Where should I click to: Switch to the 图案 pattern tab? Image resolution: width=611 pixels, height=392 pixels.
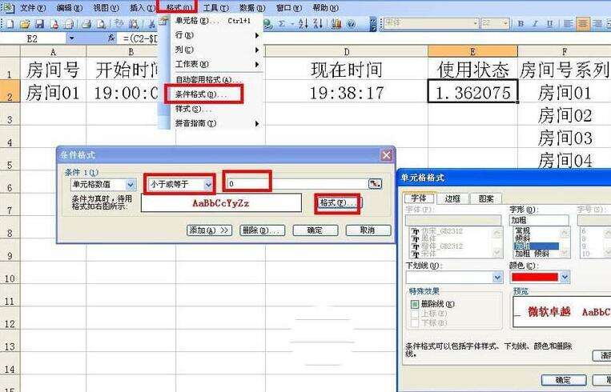(x=485, y=199)
